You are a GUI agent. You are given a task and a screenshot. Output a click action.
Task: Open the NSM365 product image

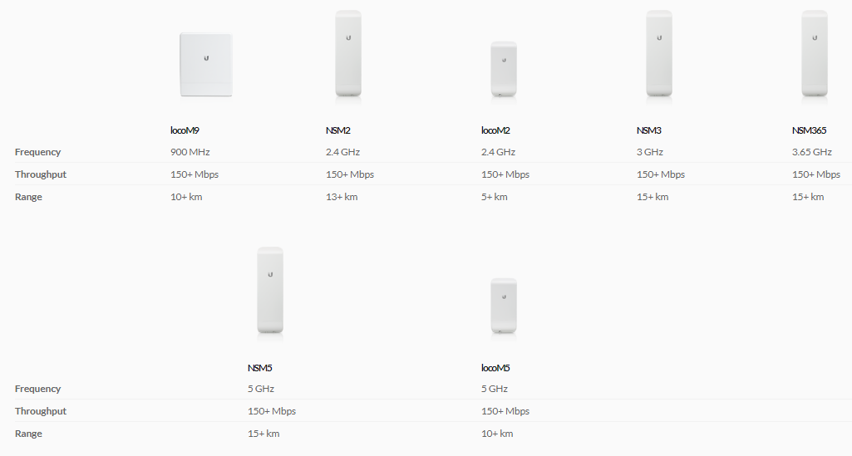(815, 54)
